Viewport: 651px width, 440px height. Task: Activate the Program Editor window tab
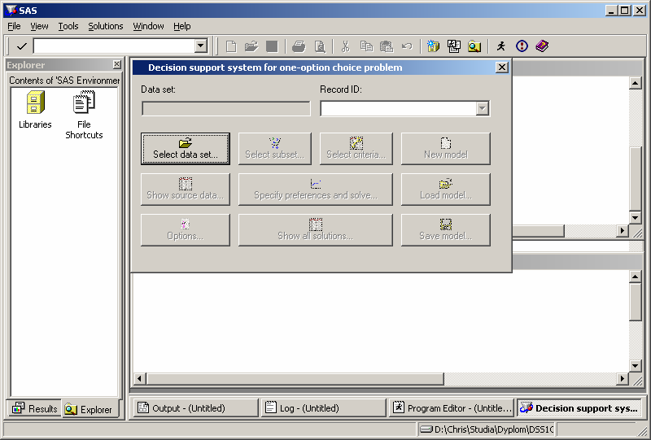(x=452, y=408)
